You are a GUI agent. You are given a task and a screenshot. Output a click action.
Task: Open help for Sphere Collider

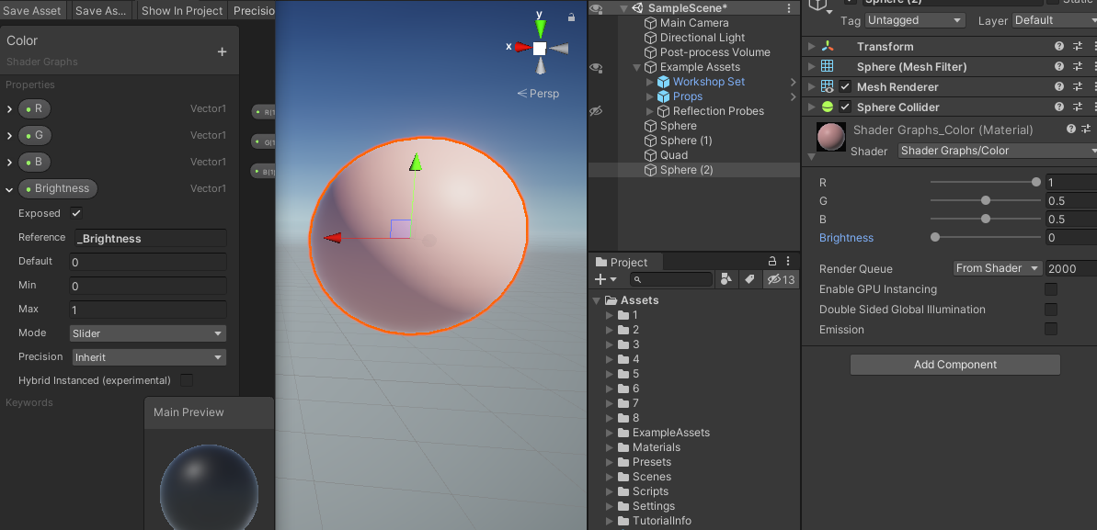click(1060, 107)
